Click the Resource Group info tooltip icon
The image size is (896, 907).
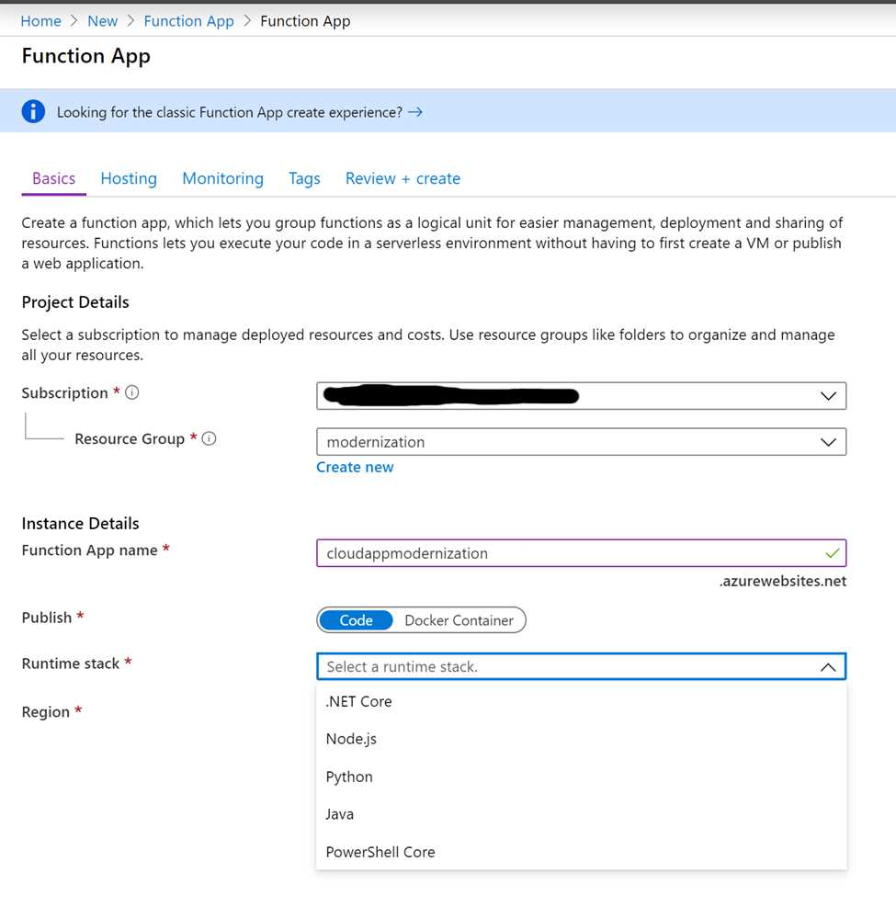click(x=209, y=438)
